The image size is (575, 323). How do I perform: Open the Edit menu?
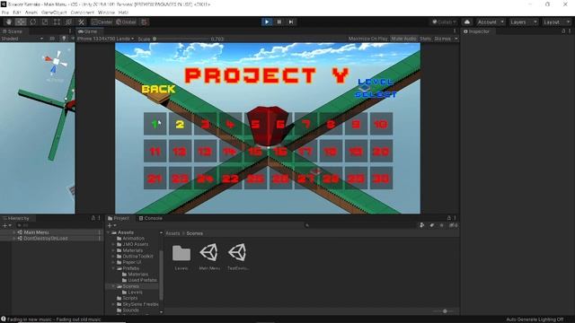(x=16, y=13)
